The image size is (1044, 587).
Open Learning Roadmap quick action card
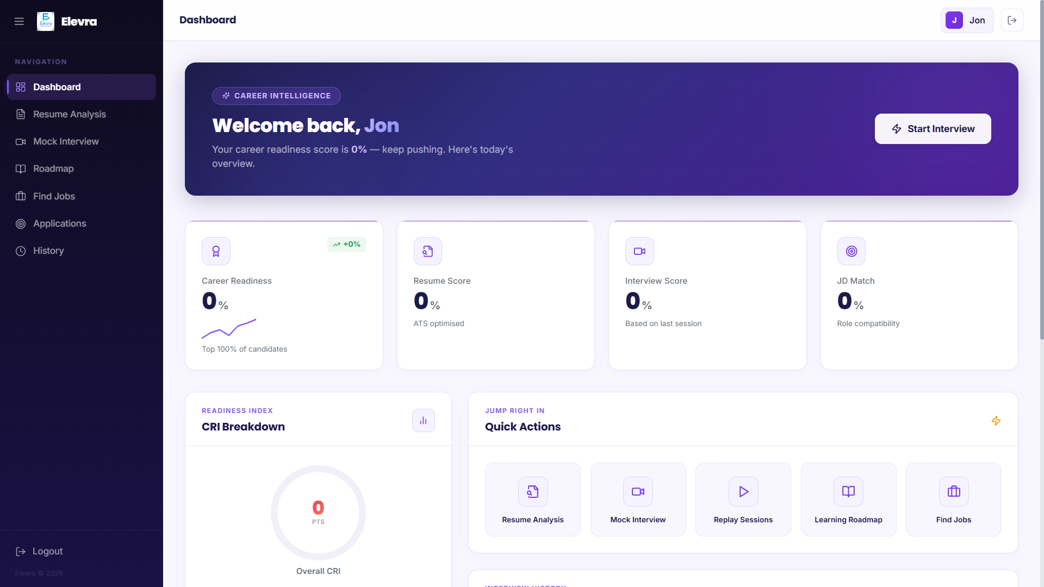tap(848, 499)
